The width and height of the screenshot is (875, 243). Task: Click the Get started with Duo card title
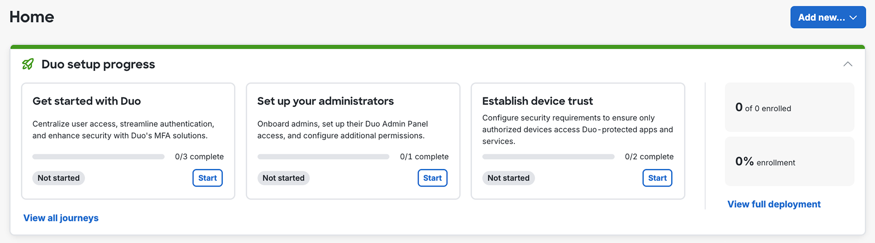[x=87, y=101]
